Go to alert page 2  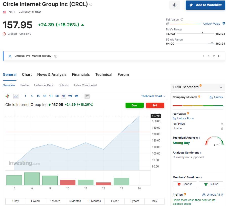pyautogui.click(x=214, y=56)
